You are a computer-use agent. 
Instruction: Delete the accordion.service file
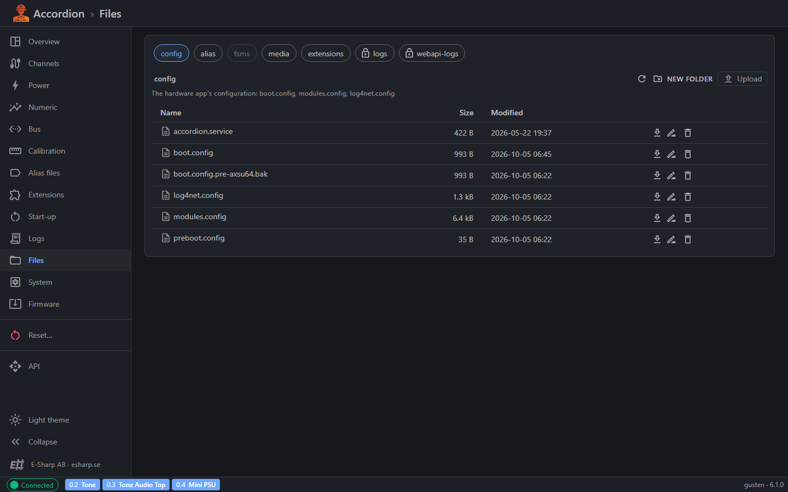(688, 133)
